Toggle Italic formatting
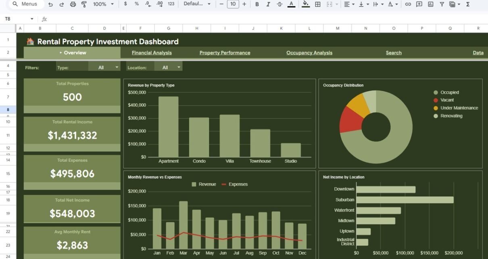This screenshot has height=259, width=488. [268, 4]
